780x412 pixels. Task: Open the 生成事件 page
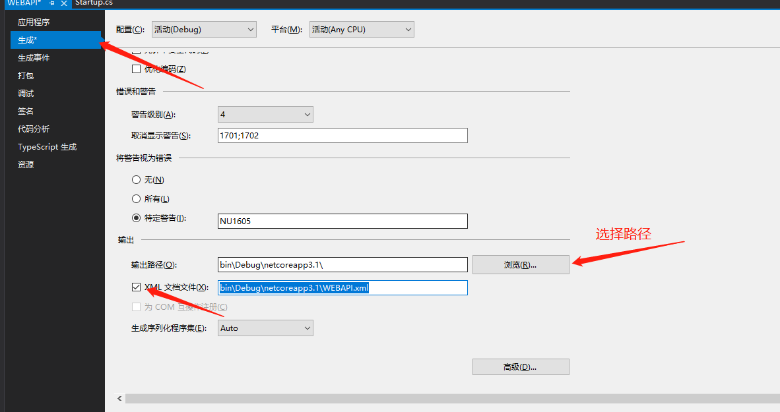[x=34, y=57]
